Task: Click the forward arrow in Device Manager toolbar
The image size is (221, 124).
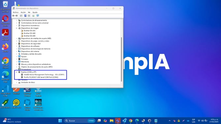Action: point(16,15)
